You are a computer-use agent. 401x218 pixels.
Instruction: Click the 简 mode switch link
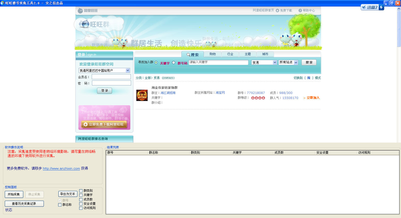tap(309, 78)
